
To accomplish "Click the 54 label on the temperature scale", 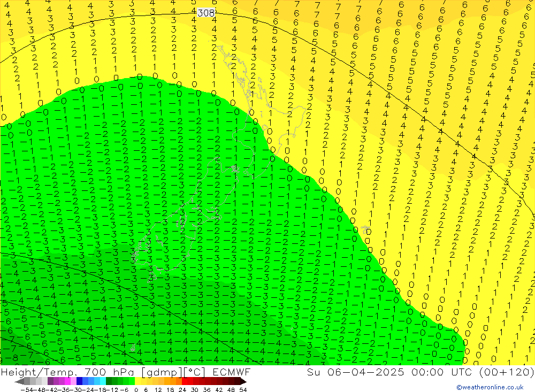I will coord(243,390).
